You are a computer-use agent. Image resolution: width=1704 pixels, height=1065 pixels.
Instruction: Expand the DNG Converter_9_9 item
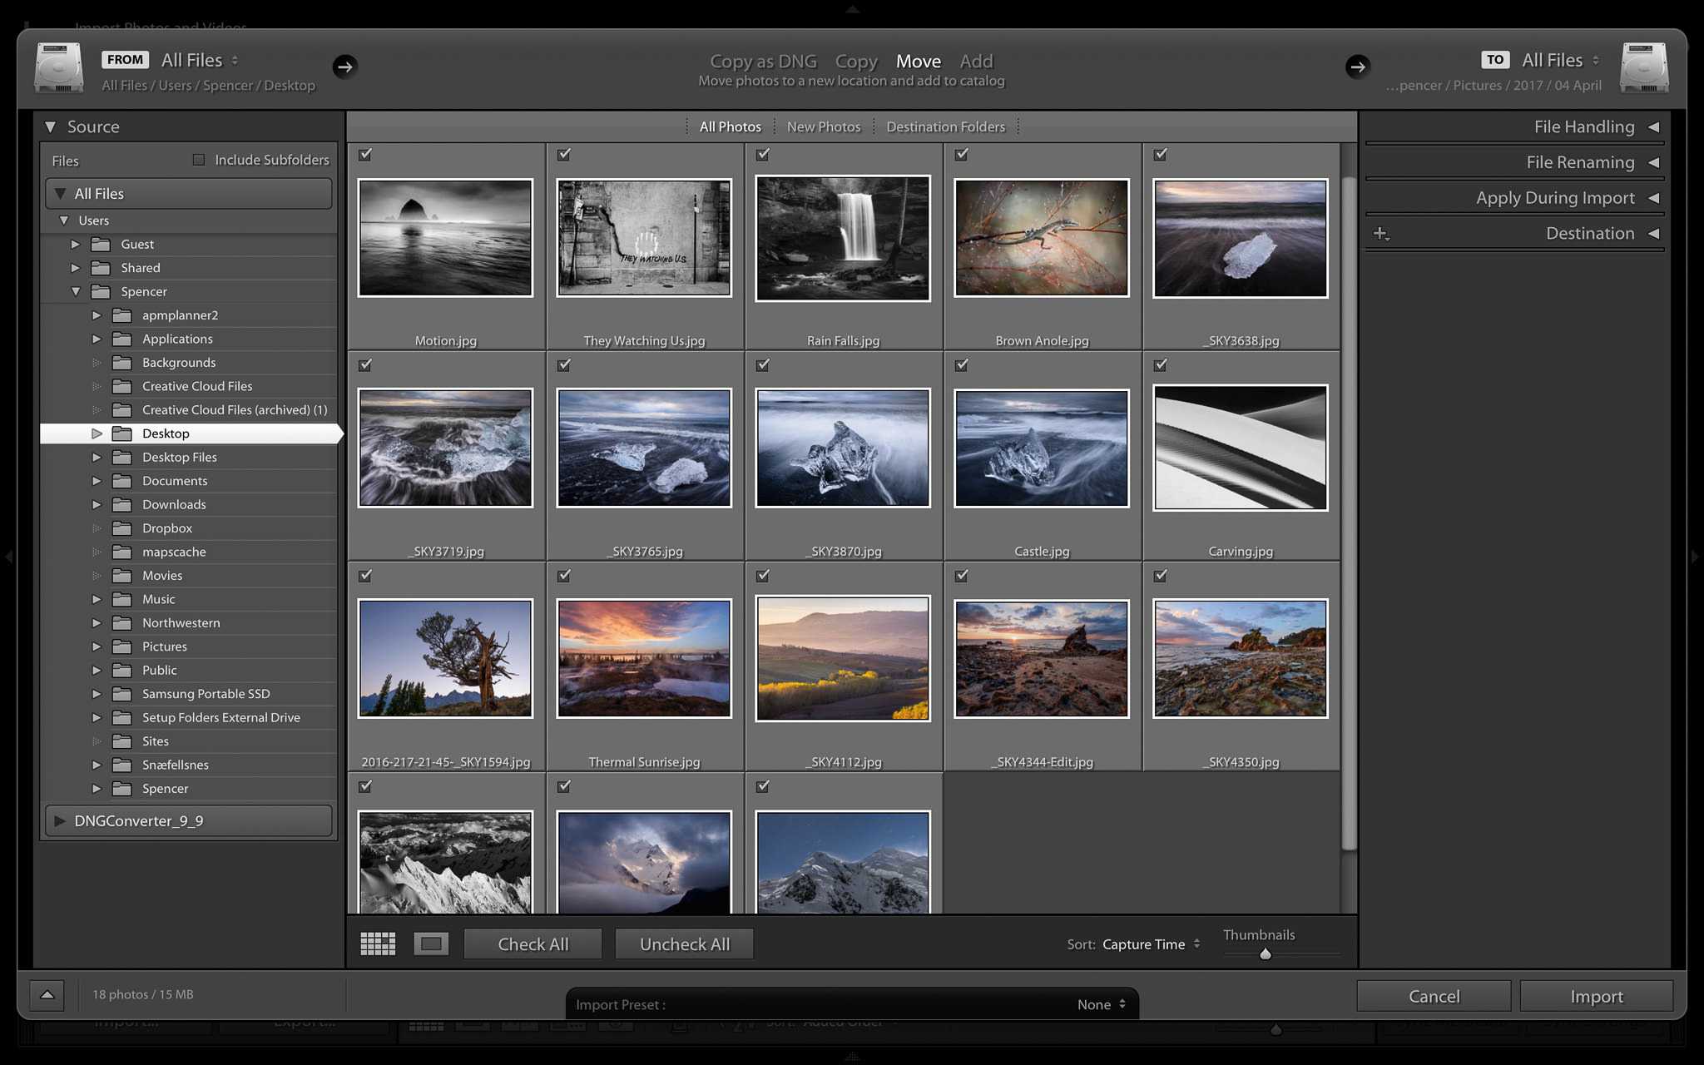tap(59, 821)
